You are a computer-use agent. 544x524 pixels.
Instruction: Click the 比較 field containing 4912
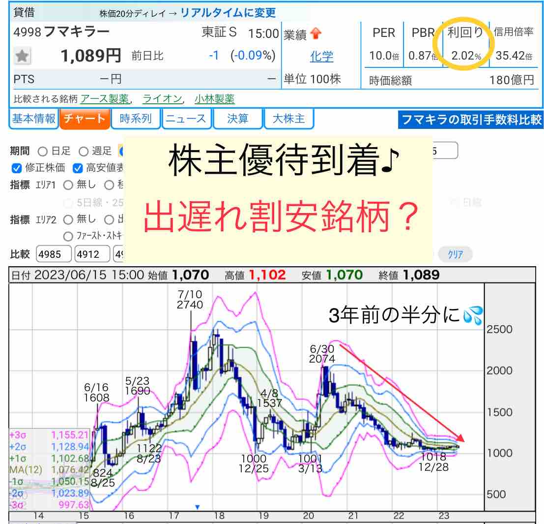(92, 254)
